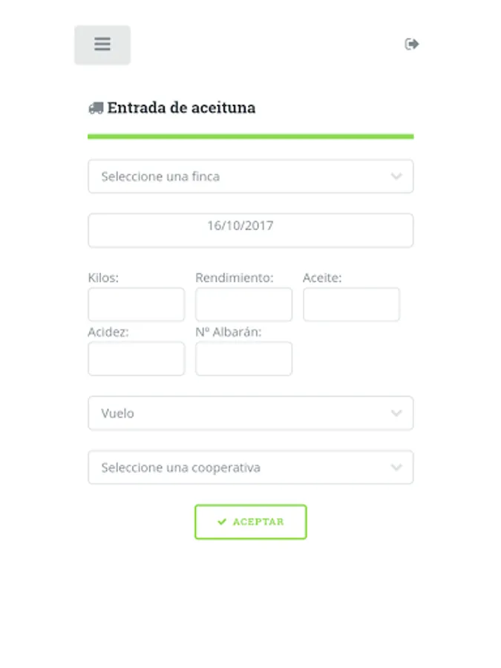Open the 'Seleccione una finca' selector

click(x=223, y=177)
